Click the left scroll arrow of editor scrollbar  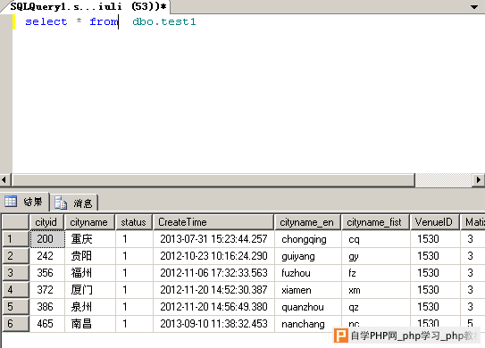[x=4, y=179]
